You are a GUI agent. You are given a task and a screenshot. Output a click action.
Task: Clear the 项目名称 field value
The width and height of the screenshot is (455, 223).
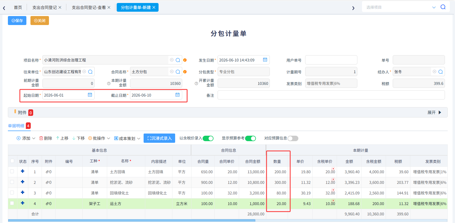click(x=172, y=60)
